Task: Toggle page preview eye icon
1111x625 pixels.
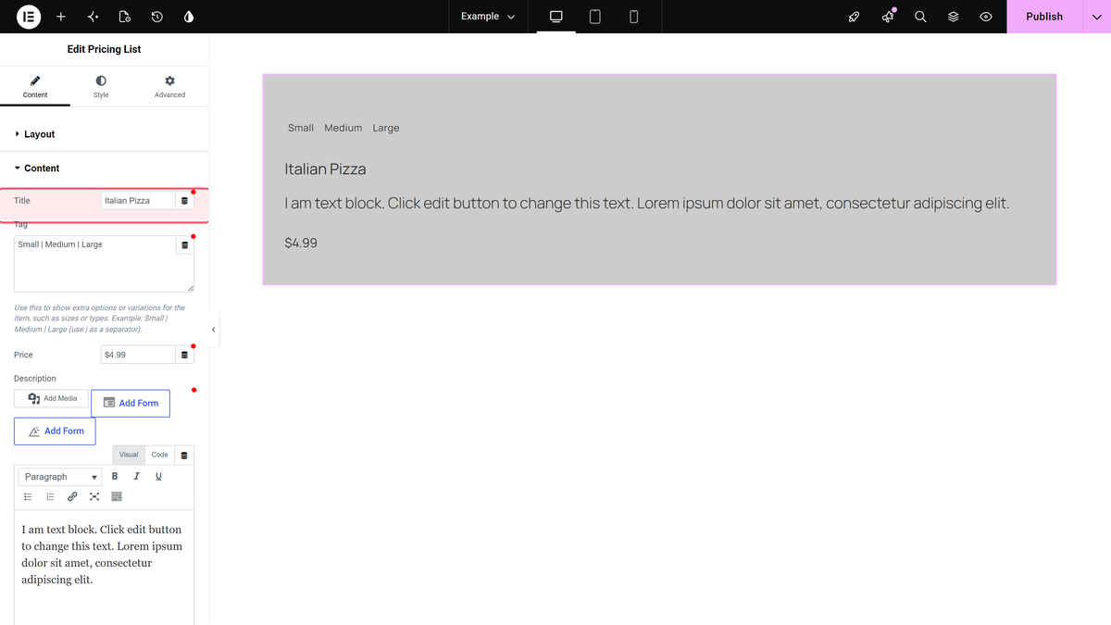Action: point(986,17)
